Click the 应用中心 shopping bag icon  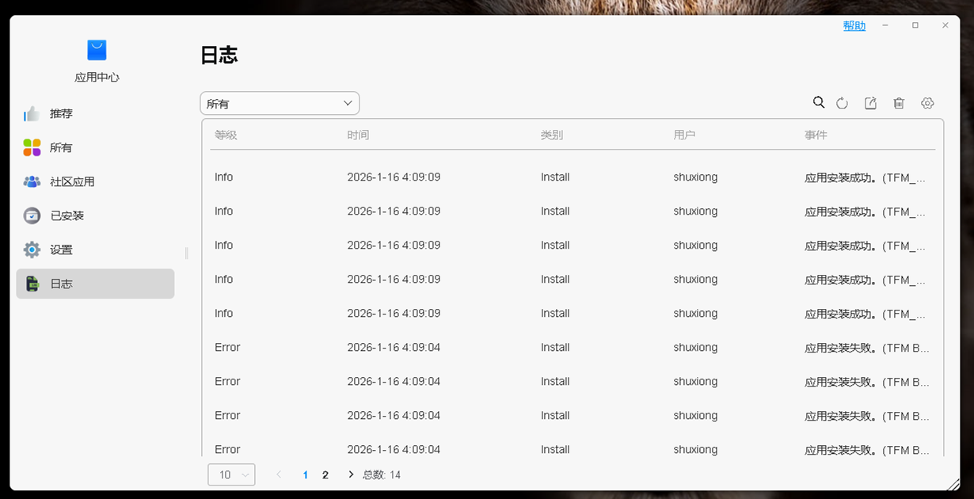pos(97,50)
